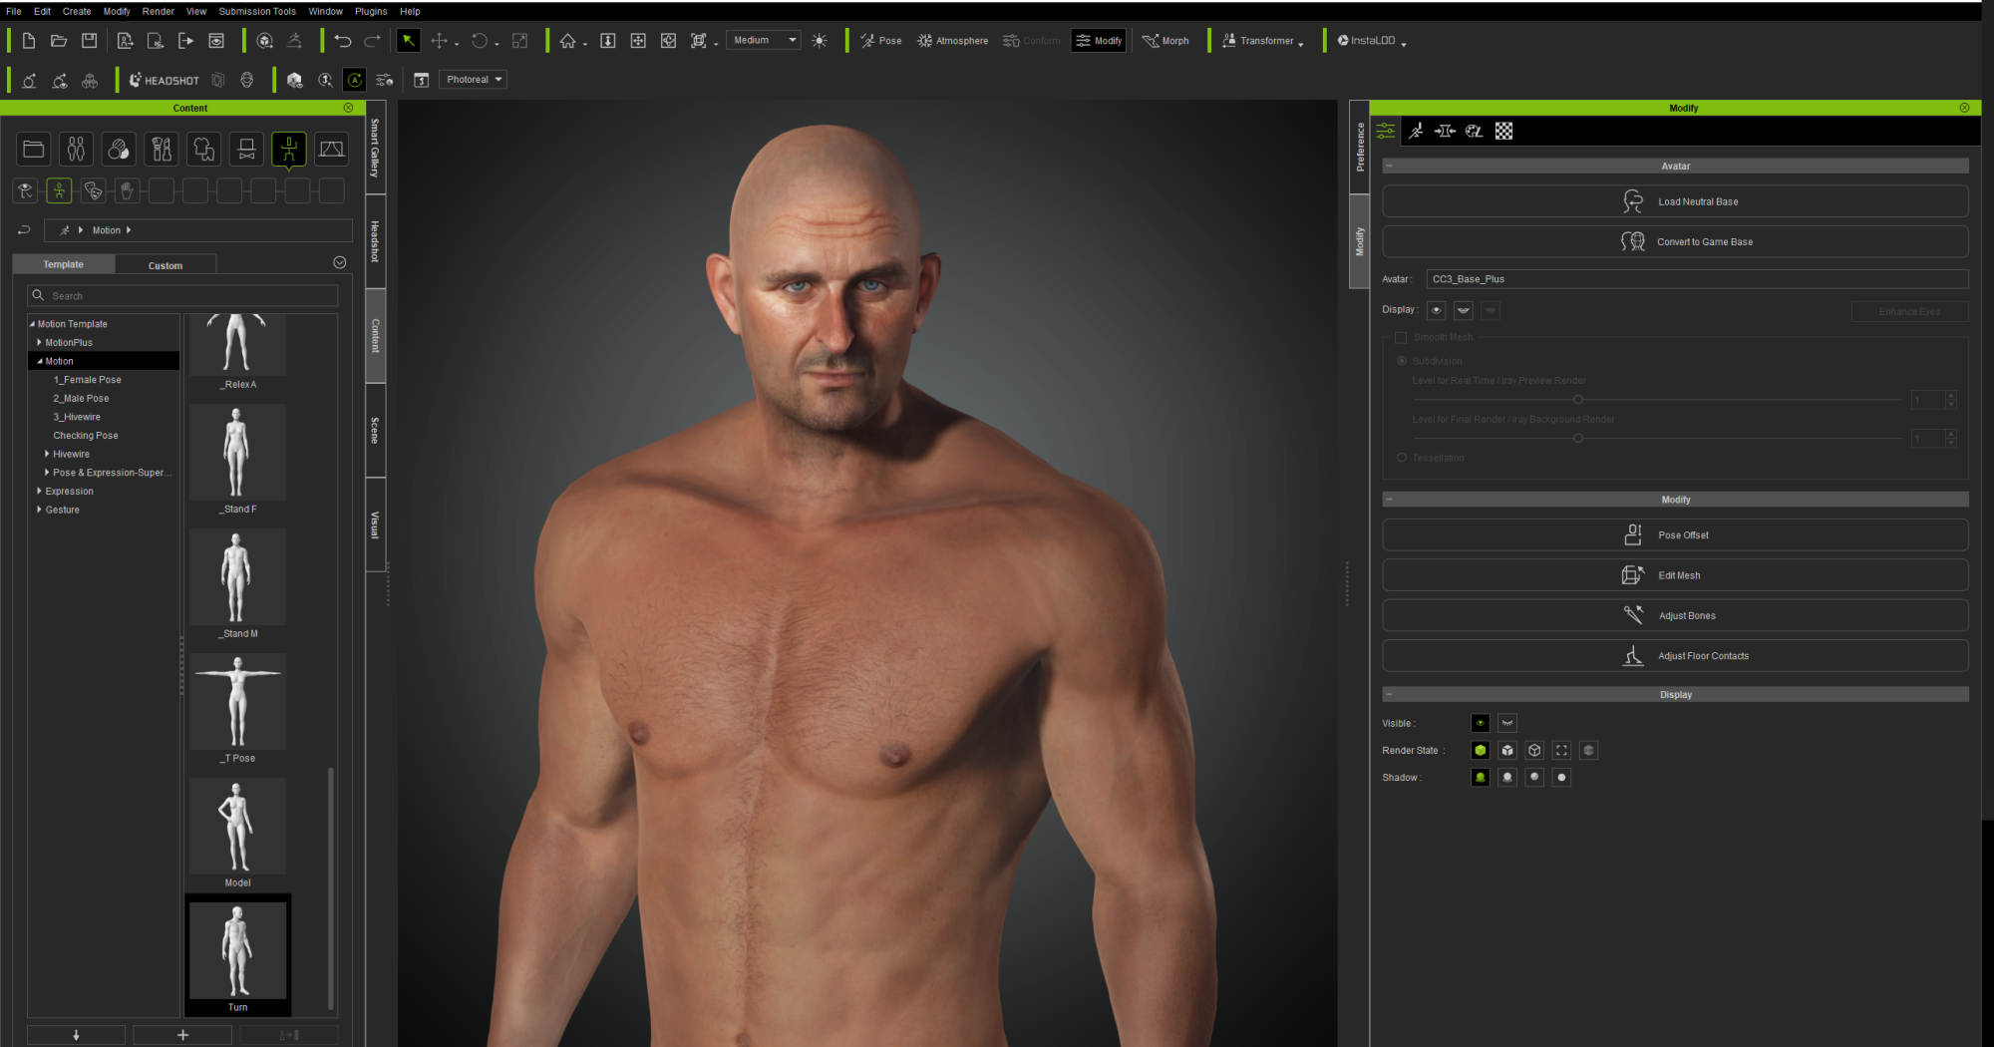Open the Cloth content category
The width and height of the screenshot is (1994, 1047).
(x=204, y=150)
